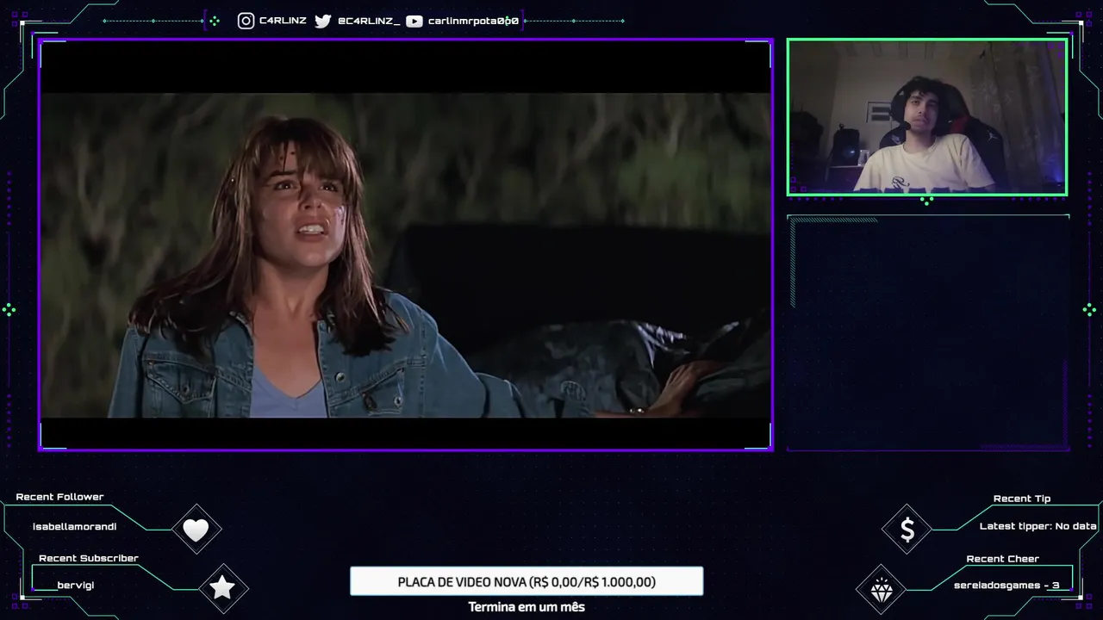Select the carlinmrpota060 YouTube handle

coord(473,21)
